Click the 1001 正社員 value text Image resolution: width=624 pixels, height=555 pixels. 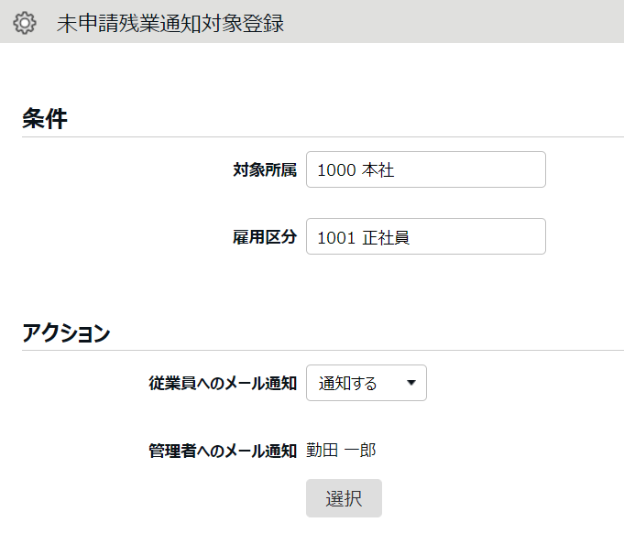363,236
